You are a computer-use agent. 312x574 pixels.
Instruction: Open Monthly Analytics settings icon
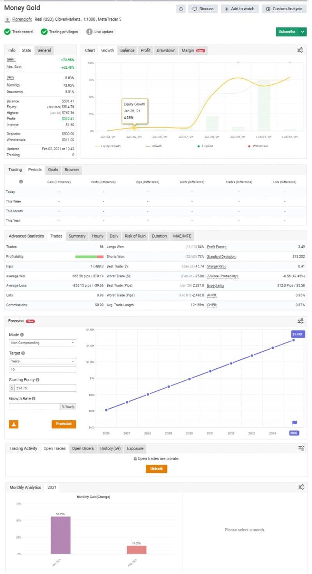click(301, 487)
